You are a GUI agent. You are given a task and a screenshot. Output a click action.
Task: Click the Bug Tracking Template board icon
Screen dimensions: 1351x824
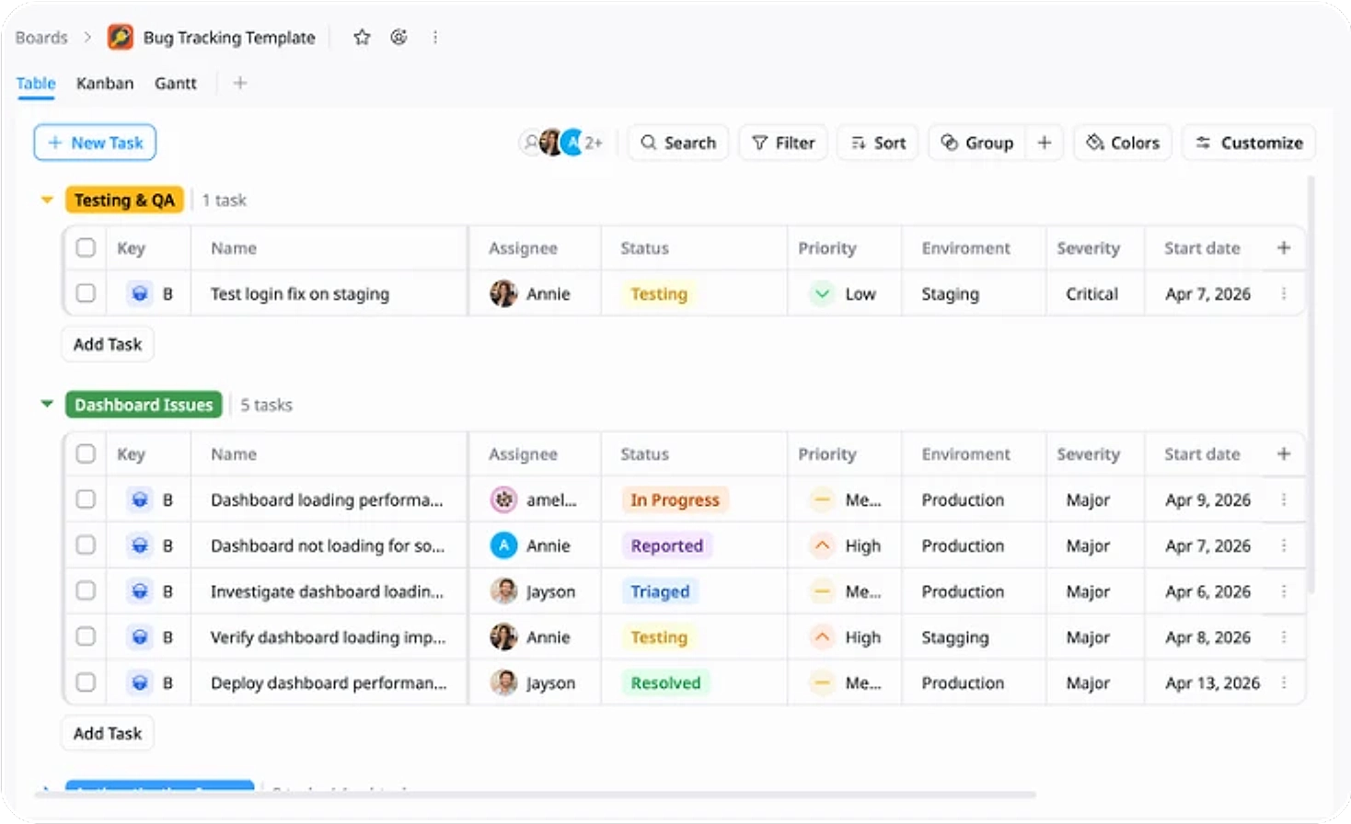[120, 37]
